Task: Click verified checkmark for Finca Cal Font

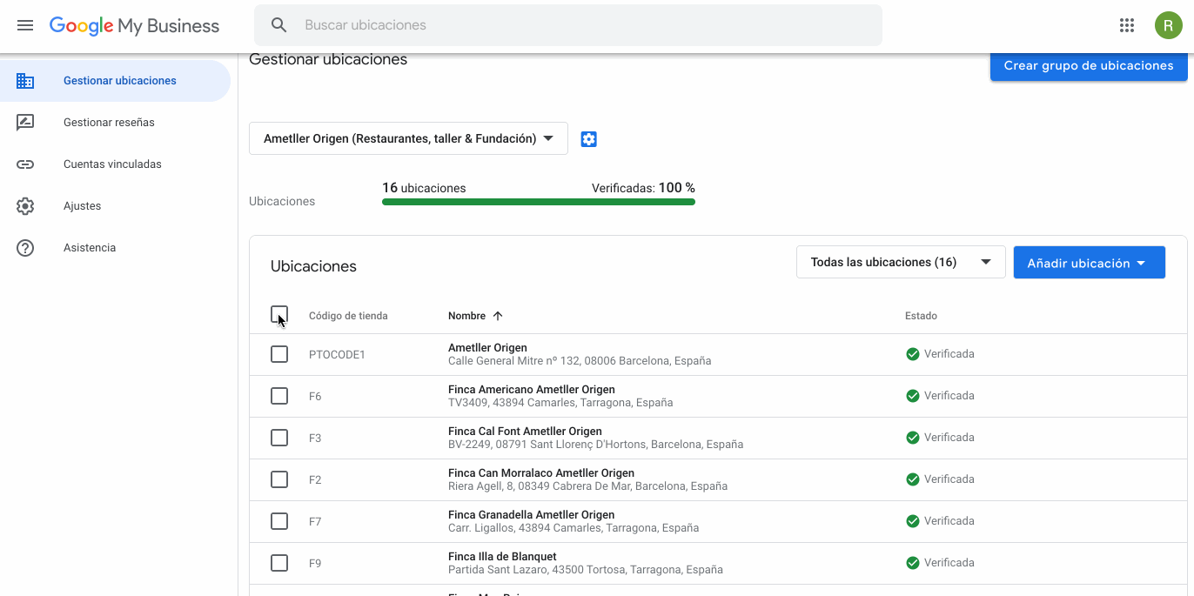Action: (x=913, y=438)
